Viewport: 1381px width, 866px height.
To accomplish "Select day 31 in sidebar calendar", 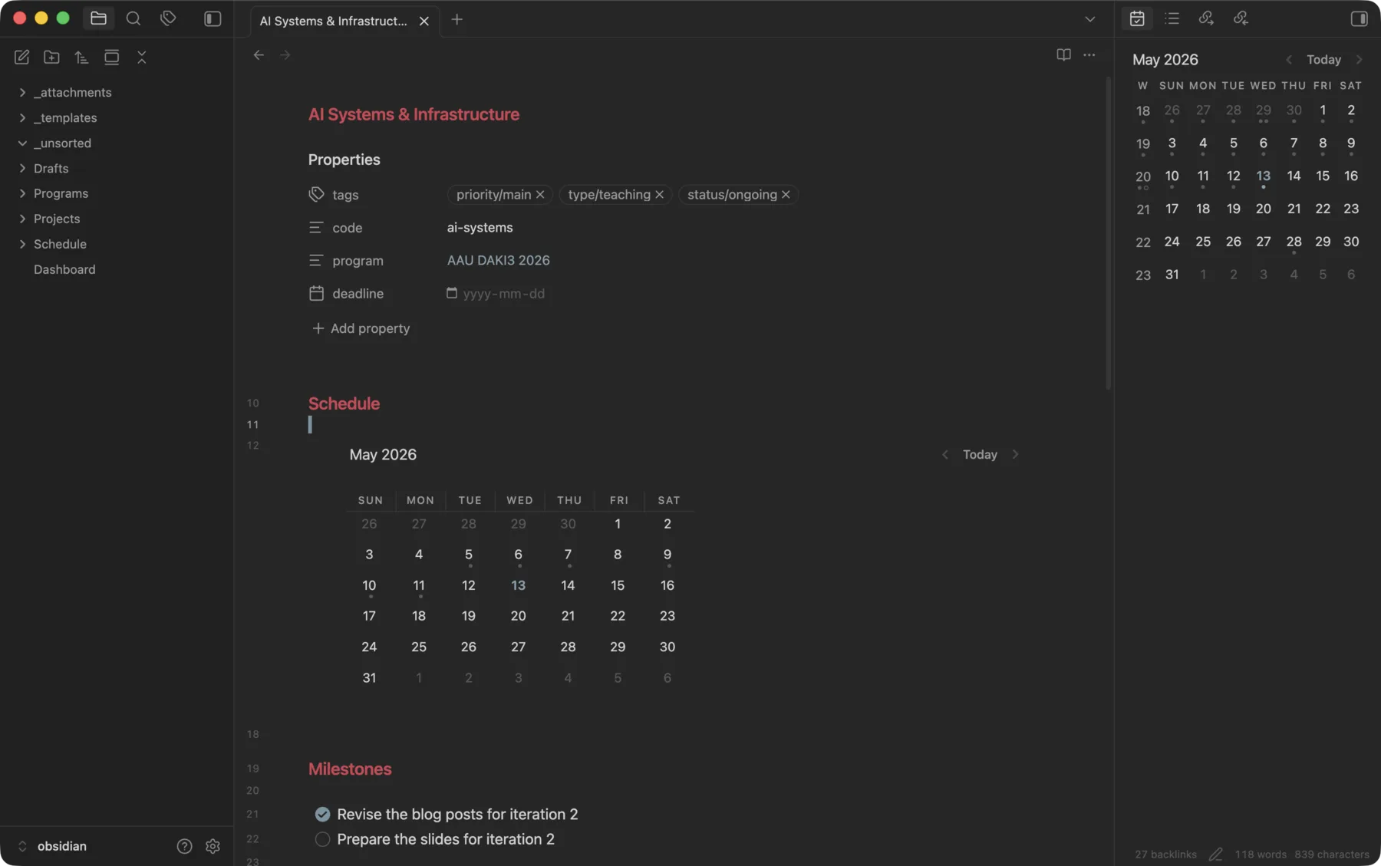I will pyautogui.click(x=1172, y=275).
